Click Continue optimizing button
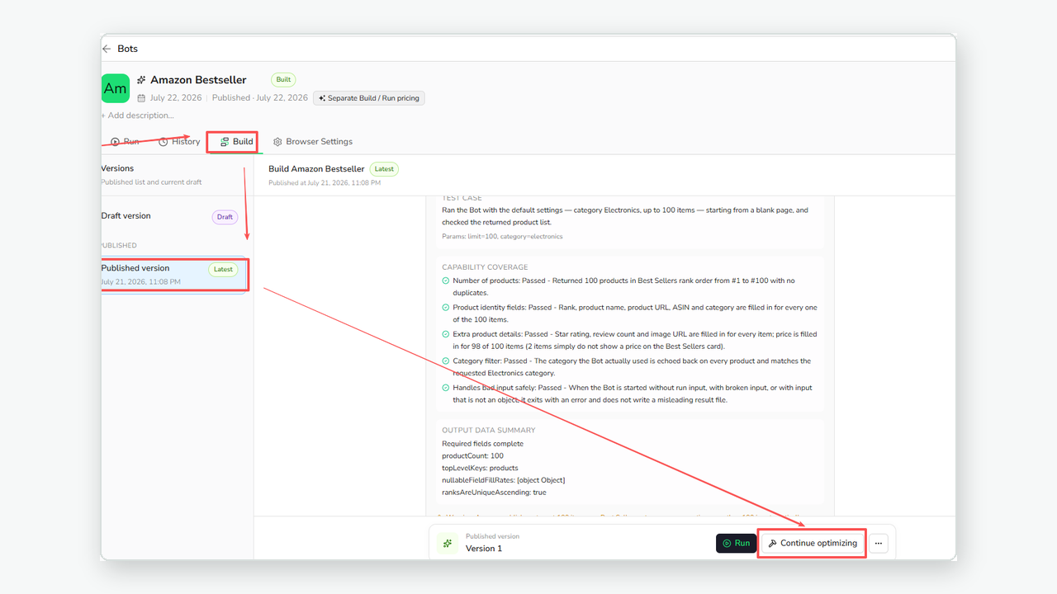The width and height of the screenshot is (1057, 594). point(812,543)
